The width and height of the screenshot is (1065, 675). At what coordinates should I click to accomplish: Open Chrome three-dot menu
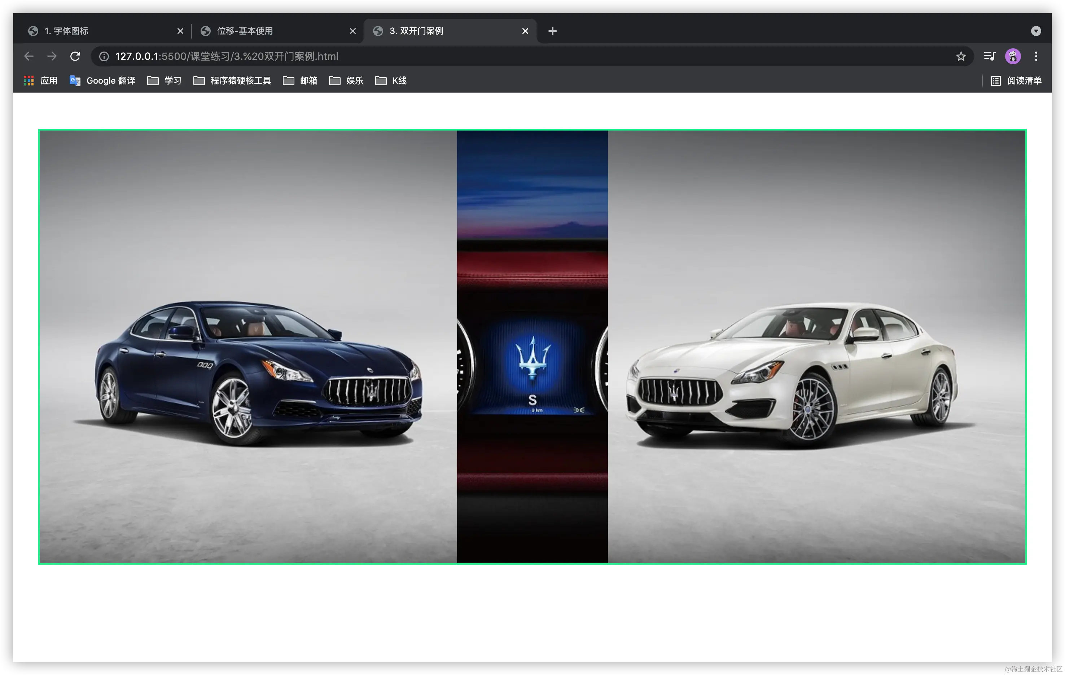(1036, 56)
